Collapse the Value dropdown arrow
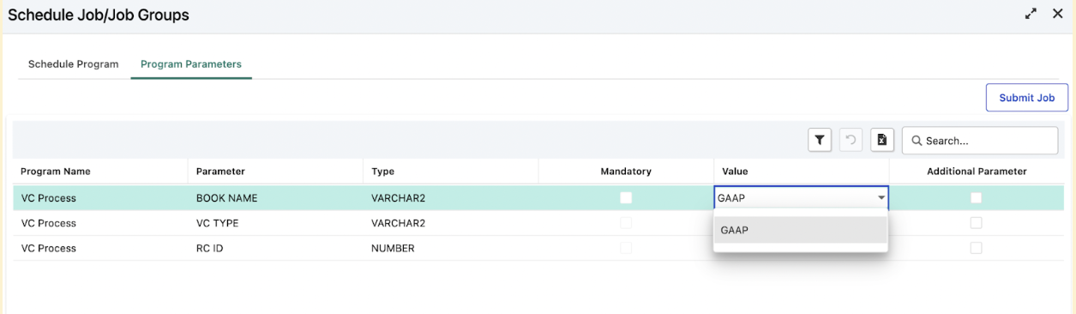 click(x=881, y=198)
